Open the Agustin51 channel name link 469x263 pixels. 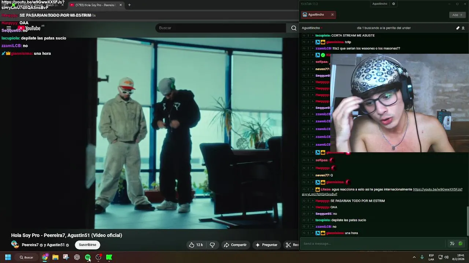[x=56, y=245]
